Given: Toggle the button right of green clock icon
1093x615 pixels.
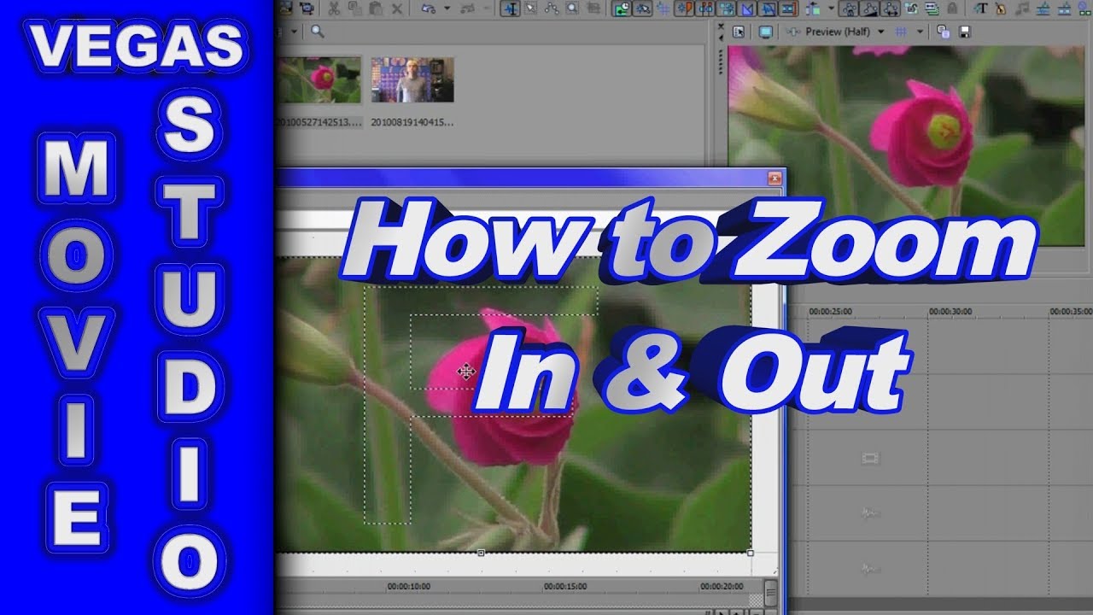Looking at the screenshot, I should click(642, 9).
